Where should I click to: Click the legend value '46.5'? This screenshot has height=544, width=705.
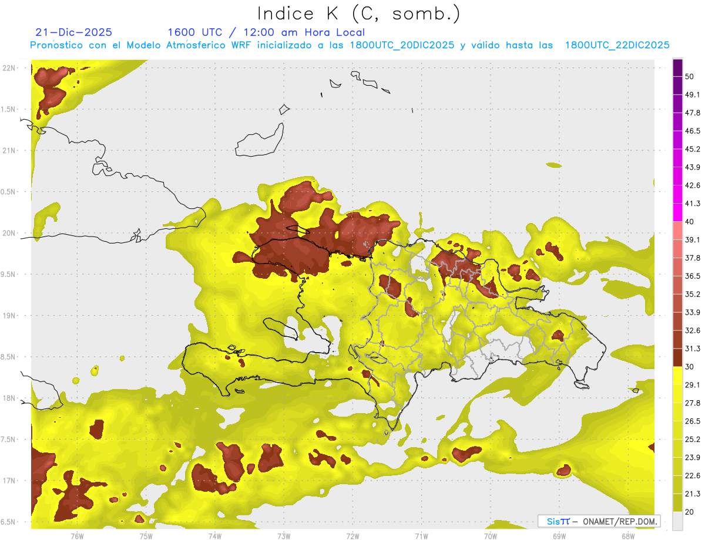pos(693,131)
